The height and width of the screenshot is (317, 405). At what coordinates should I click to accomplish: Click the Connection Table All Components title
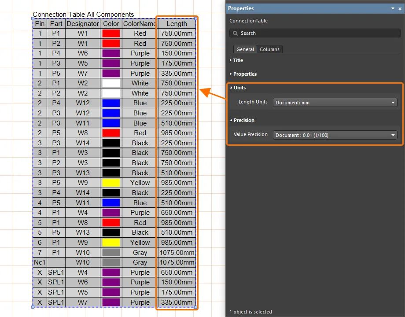click(84, 15)
